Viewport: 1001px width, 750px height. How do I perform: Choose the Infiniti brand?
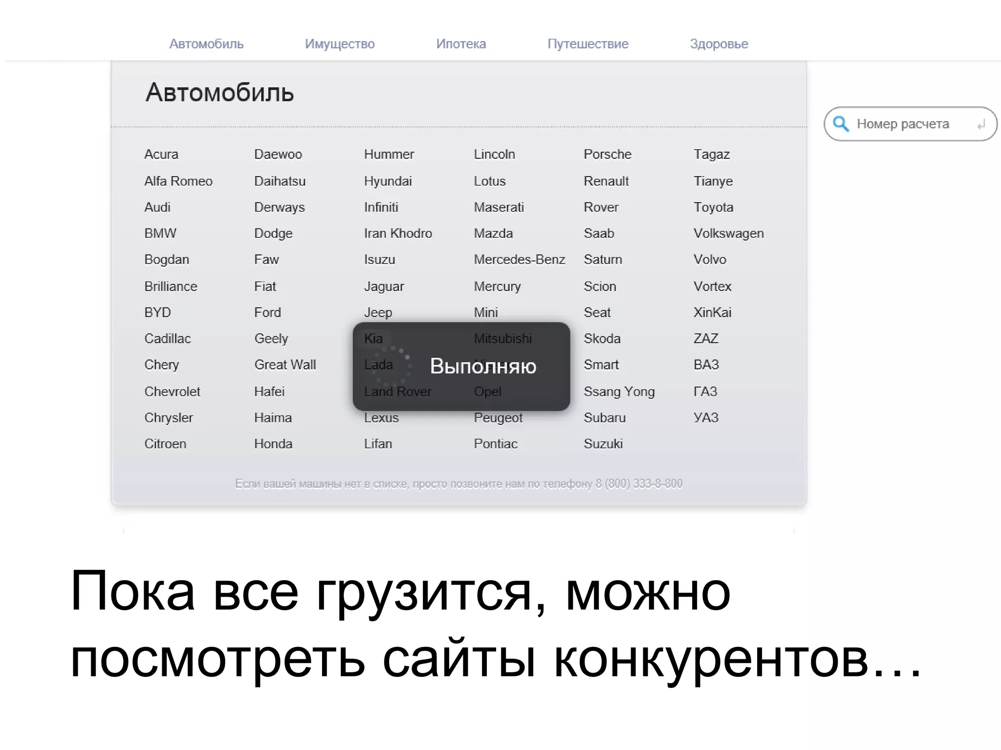click(x=381, y=208)
